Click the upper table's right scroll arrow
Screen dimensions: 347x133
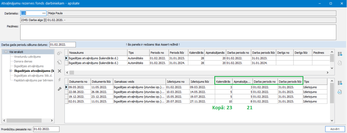tap(328, 72)
